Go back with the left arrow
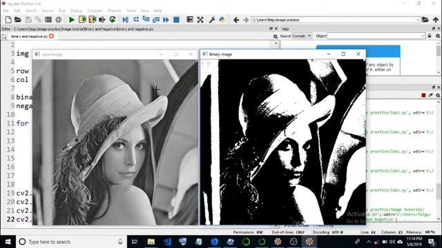Image resolution: width=442 pixels, height=248 pixels. pos(236,20)
